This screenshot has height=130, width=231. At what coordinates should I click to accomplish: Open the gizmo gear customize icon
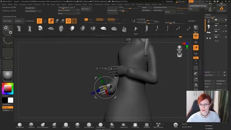[97, 68]
